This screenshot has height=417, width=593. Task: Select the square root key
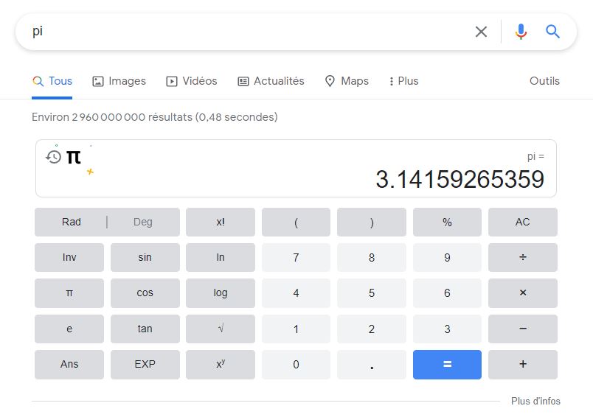[221, 329]
